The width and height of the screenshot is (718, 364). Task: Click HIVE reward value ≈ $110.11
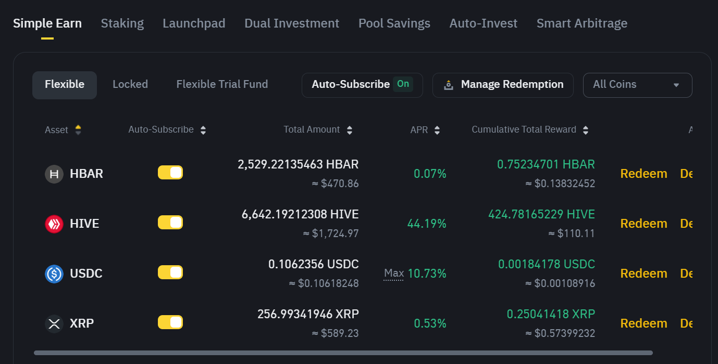point(572,233)
